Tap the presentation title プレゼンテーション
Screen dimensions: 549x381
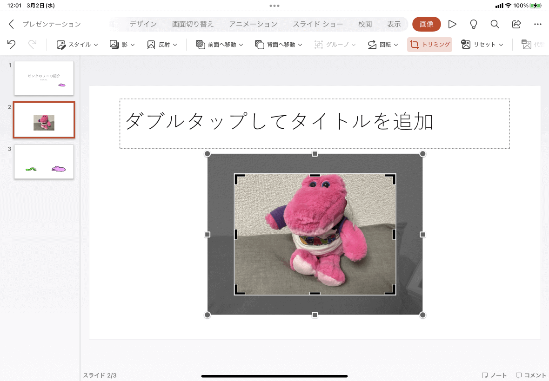pos(52,24)
